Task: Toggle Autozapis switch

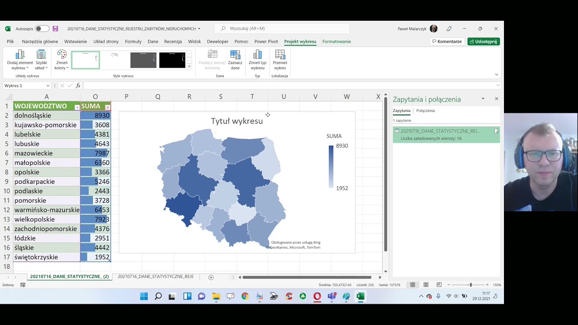Action: (x=42, y=28)
